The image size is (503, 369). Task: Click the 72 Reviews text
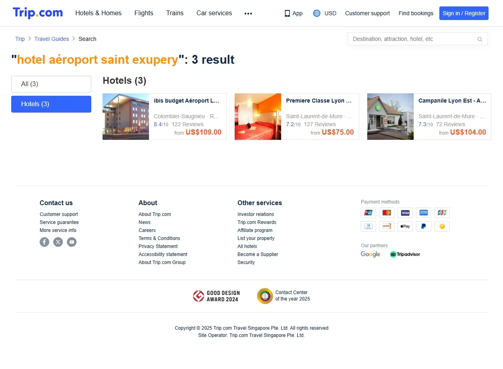(451, 124)
